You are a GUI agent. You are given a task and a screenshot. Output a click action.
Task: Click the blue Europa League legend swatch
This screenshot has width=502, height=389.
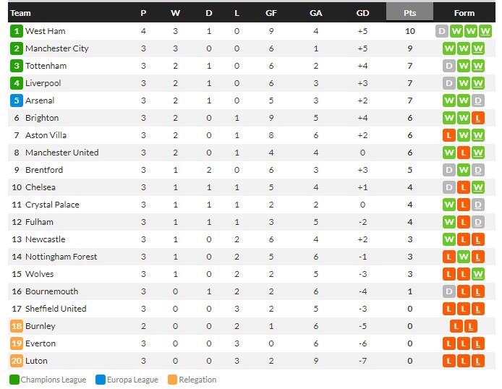tap(100, 380)
